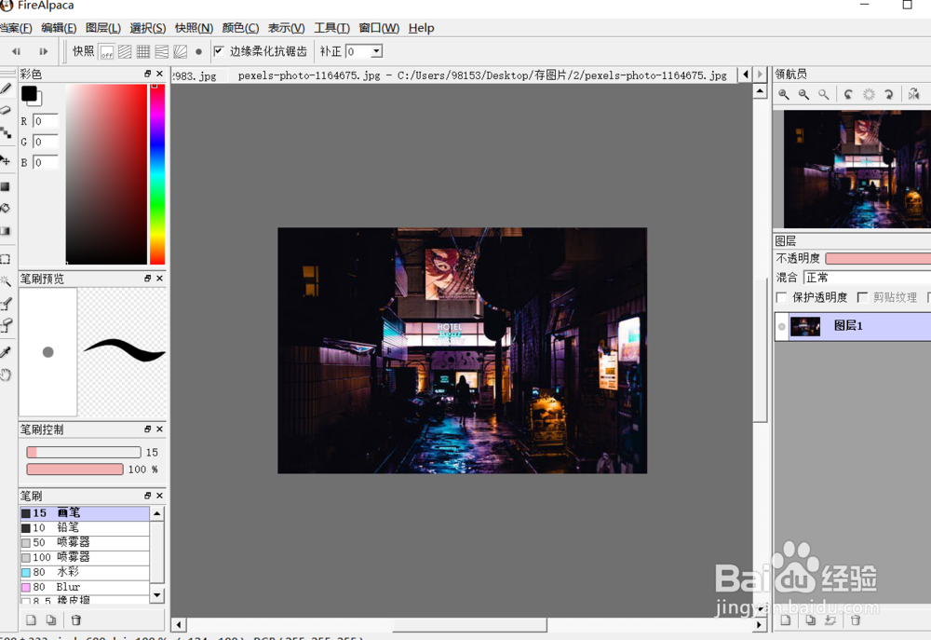Uncheck the 边缘柔化抗锯齿 checkbox
931x640 pixels.
218,51
